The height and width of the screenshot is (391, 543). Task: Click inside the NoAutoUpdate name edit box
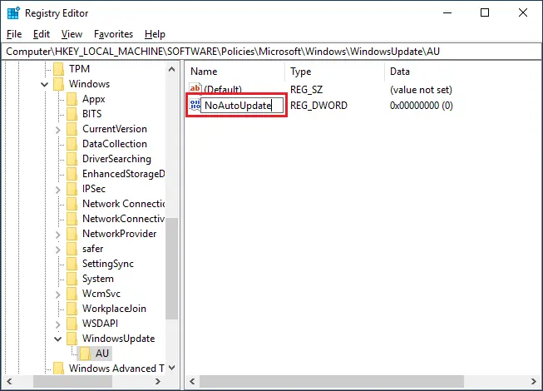point(242,106)
